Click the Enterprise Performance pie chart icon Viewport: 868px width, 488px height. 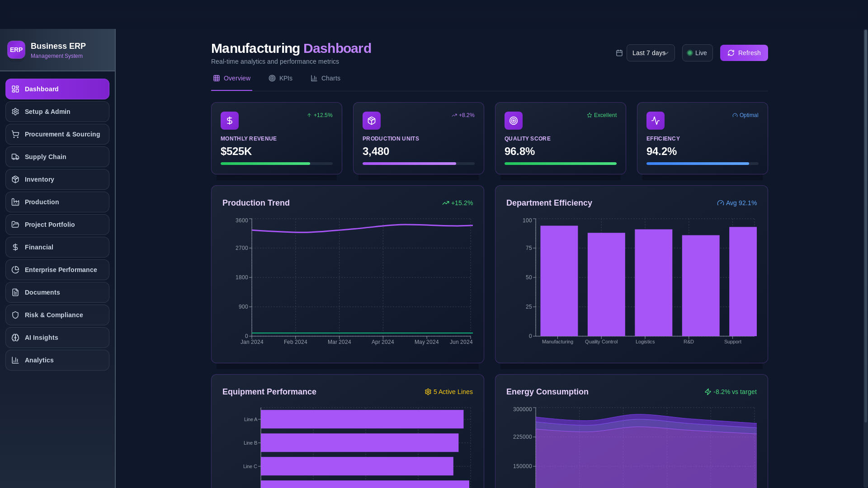pyautogui.click(x=15, y=270)
